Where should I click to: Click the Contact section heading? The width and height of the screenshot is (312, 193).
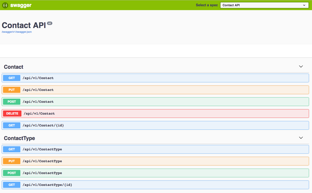[13, 67]
